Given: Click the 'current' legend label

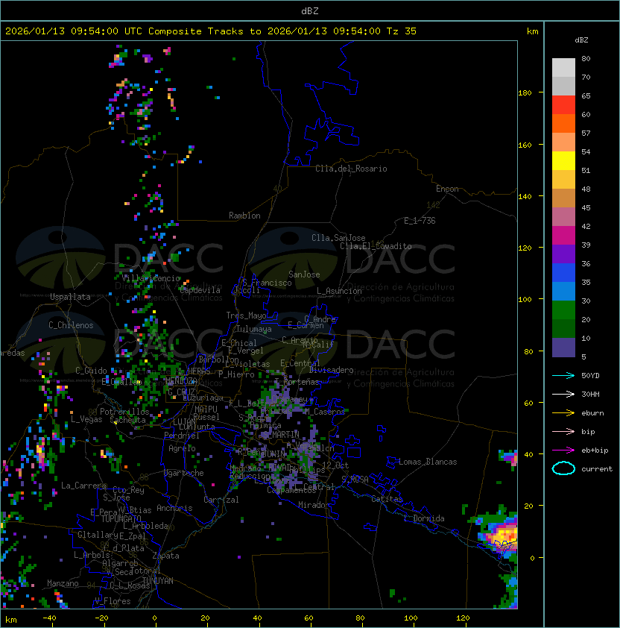Looking at the screenshot, I should click(597, 469).
